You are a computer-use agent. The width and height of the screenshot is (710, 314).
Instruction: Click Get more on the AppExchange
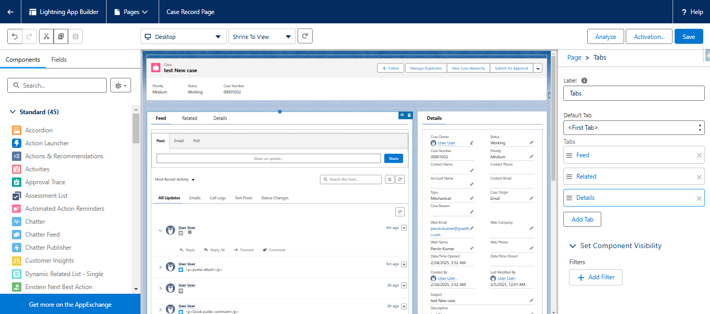pyautogui.click(x=70, y=305)
